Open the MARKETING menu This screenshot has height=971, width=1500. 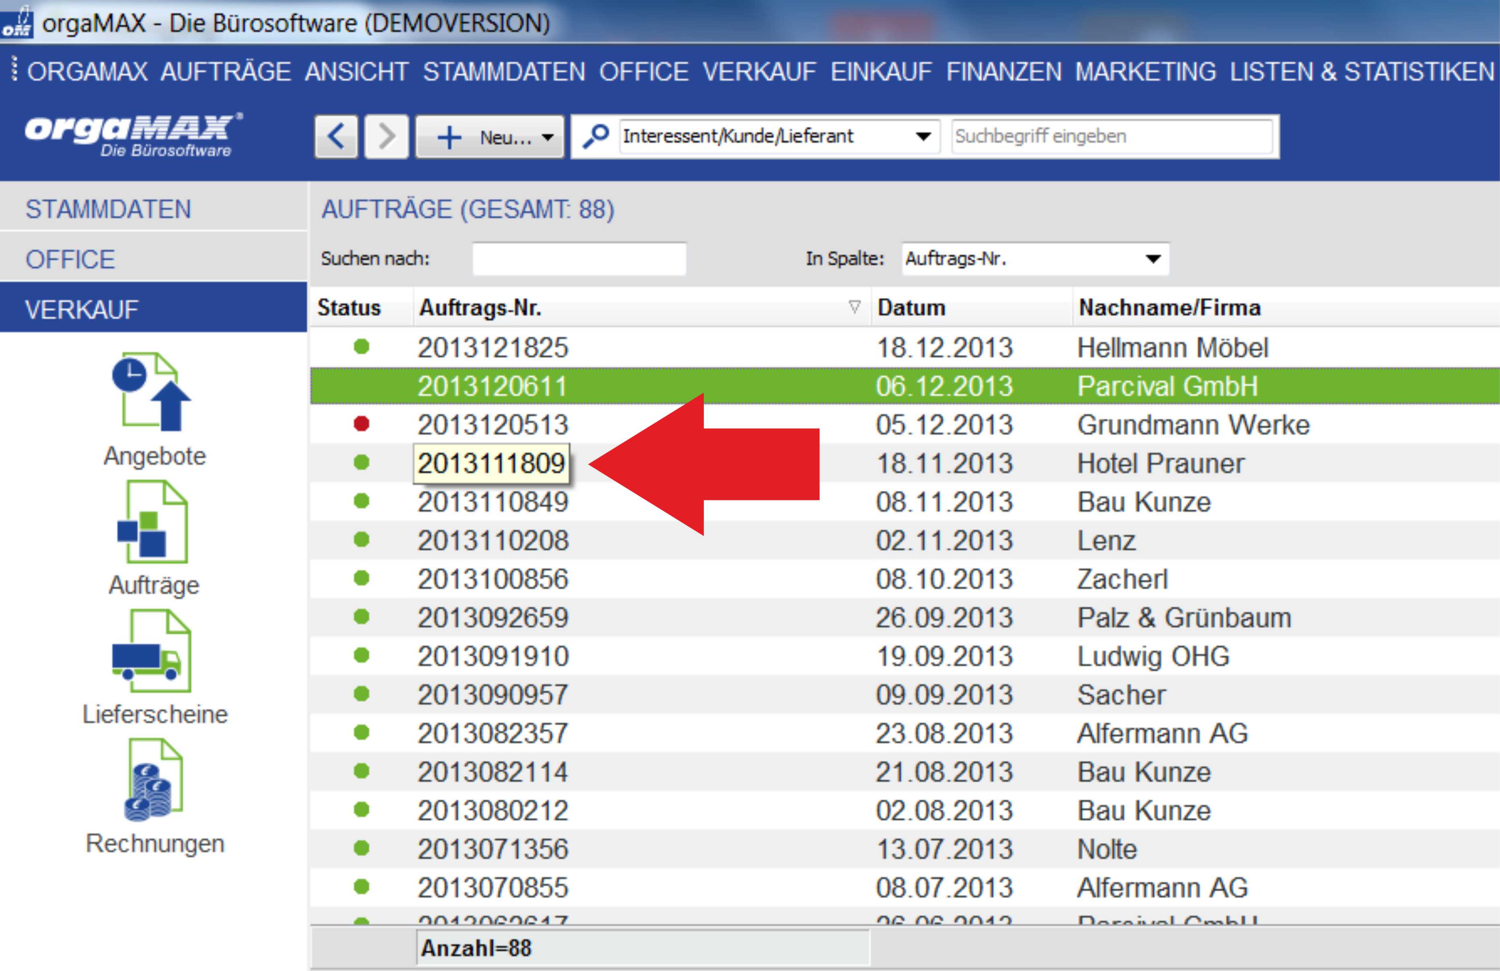tap(1146, 72)
